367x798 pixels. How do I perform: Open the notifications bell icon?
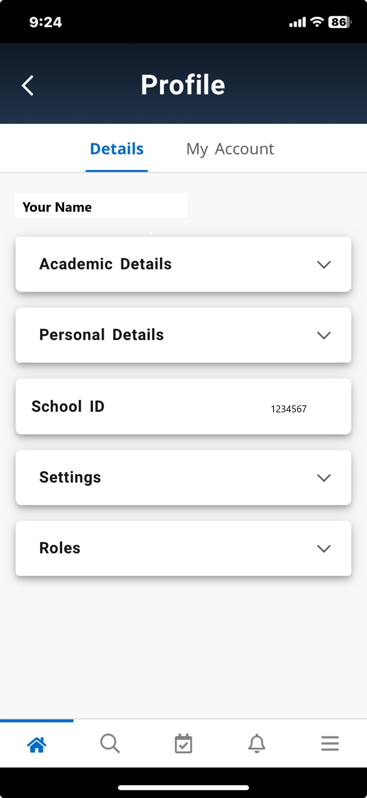point(257,743)
